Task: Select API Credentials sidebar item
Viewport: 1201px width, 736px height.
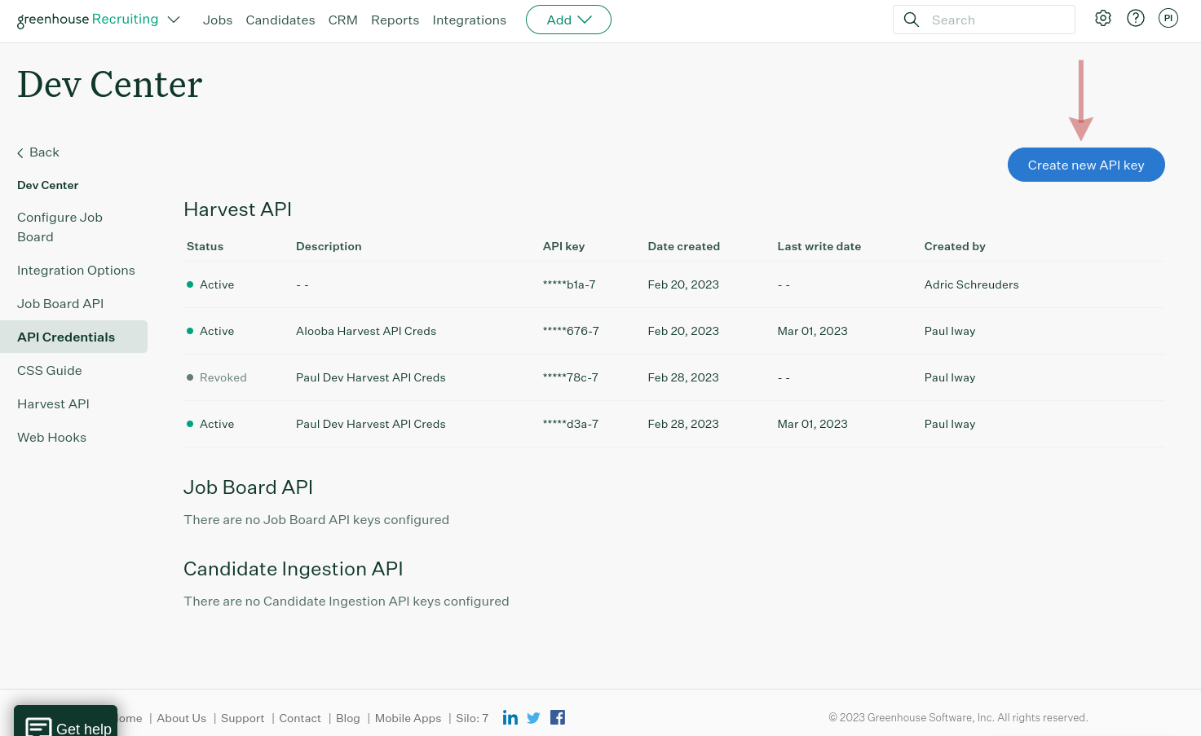Action: [73, 337]
